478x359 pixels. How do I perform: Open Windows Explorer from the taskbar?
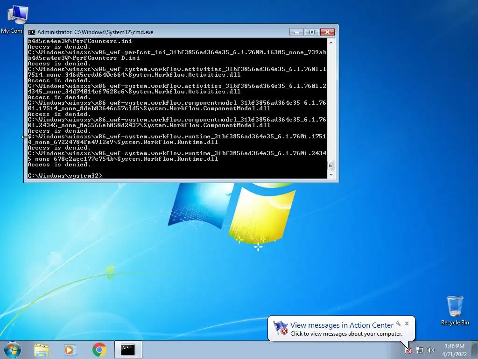point(42,350)
